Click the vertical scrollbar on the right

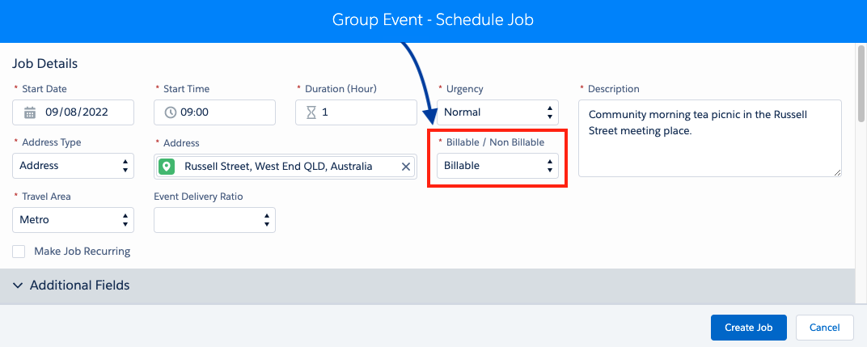[861, 83]
